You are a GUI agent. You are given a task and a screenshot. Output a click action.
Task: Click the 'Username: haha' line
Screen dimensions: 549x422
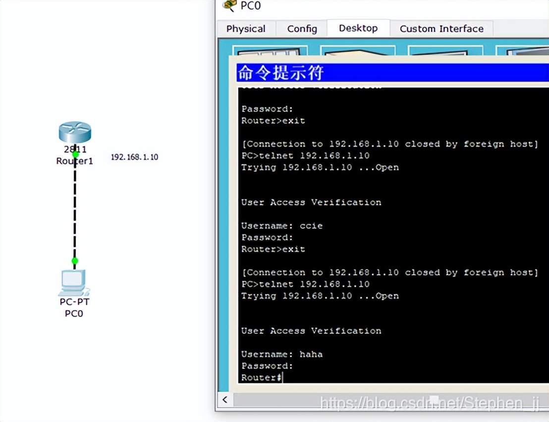[282, 354]
